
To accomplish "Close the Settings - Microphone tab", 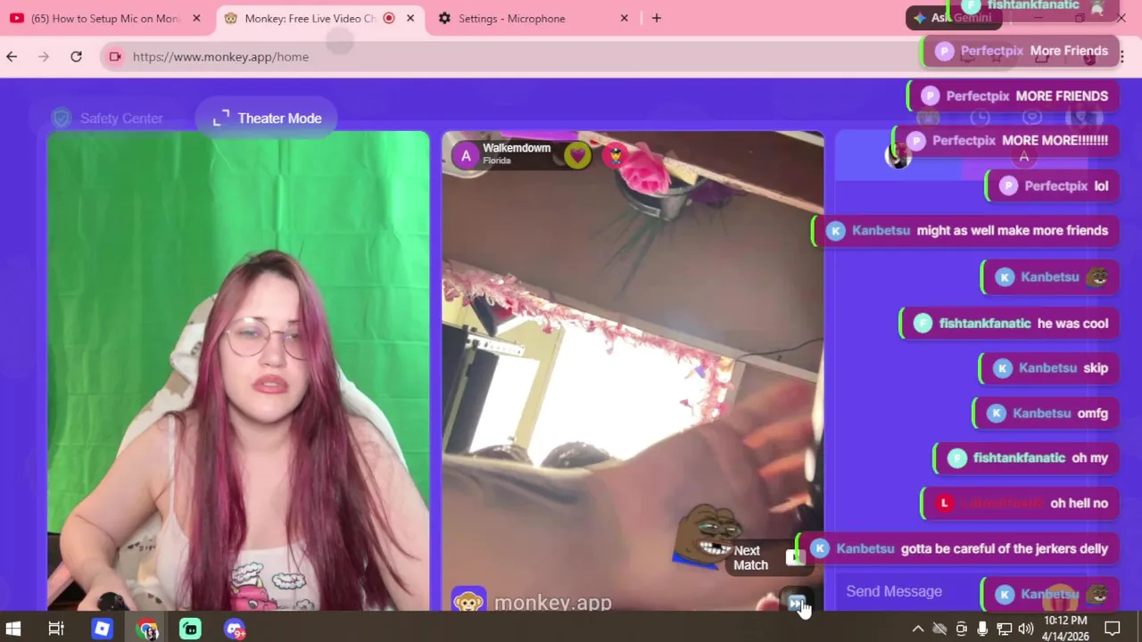I will tap(625, 18).
